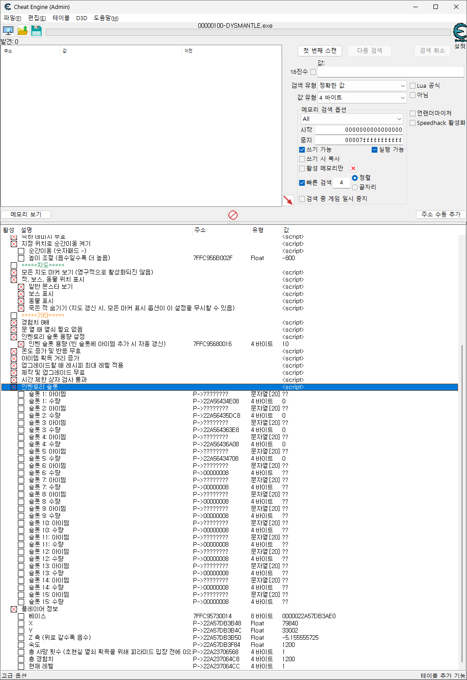
Task: Toggle the 빠른 검색 checkbox
Action: pos(302,183)
